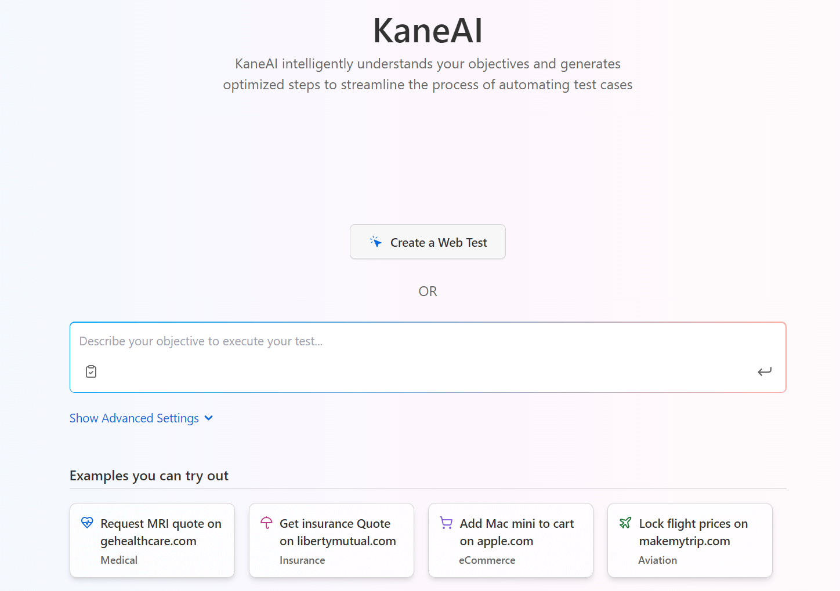
Task: Open Show Advanced Settings
Action: [133, 418]
